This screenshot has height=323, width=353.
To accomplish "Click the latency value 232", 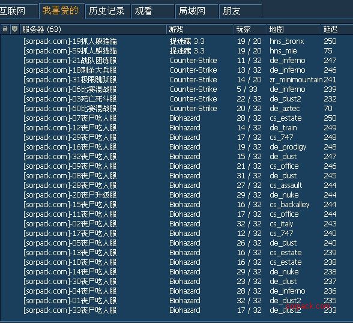I will (330, 99).
